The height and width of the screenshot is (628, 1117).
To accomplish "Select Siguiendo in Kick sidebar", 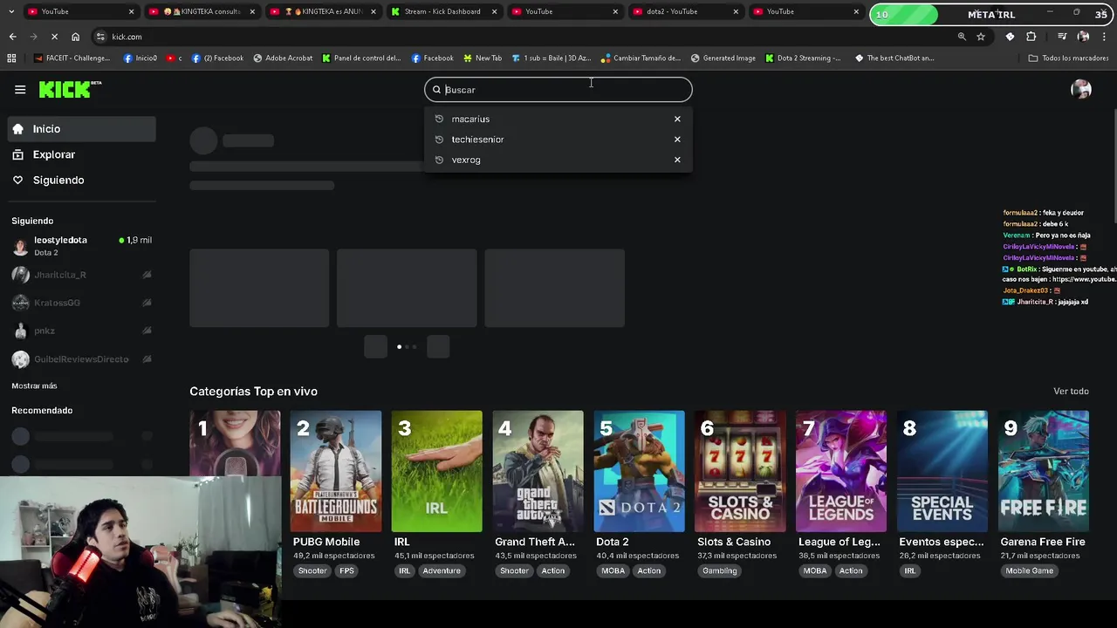I will click(82, 180).
